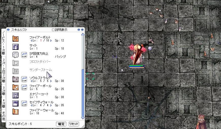Click the ソウルストライク skill icon
221x129 pixels.
15,79
